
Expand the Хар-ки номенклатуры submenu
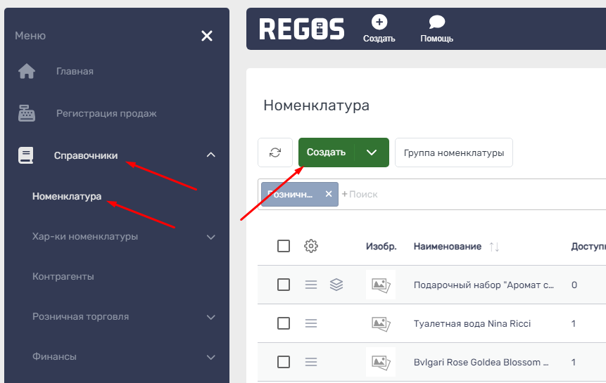tap(210, 237)
